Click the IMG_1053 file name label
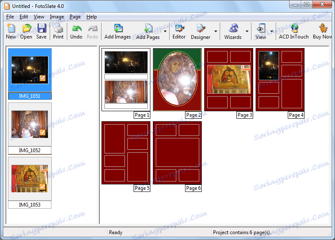 (30, 205)
